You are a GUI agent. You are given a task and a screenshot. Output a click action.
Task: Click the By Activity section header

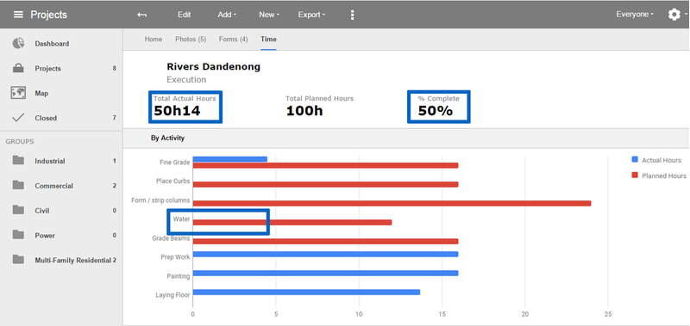click(167, 138)
